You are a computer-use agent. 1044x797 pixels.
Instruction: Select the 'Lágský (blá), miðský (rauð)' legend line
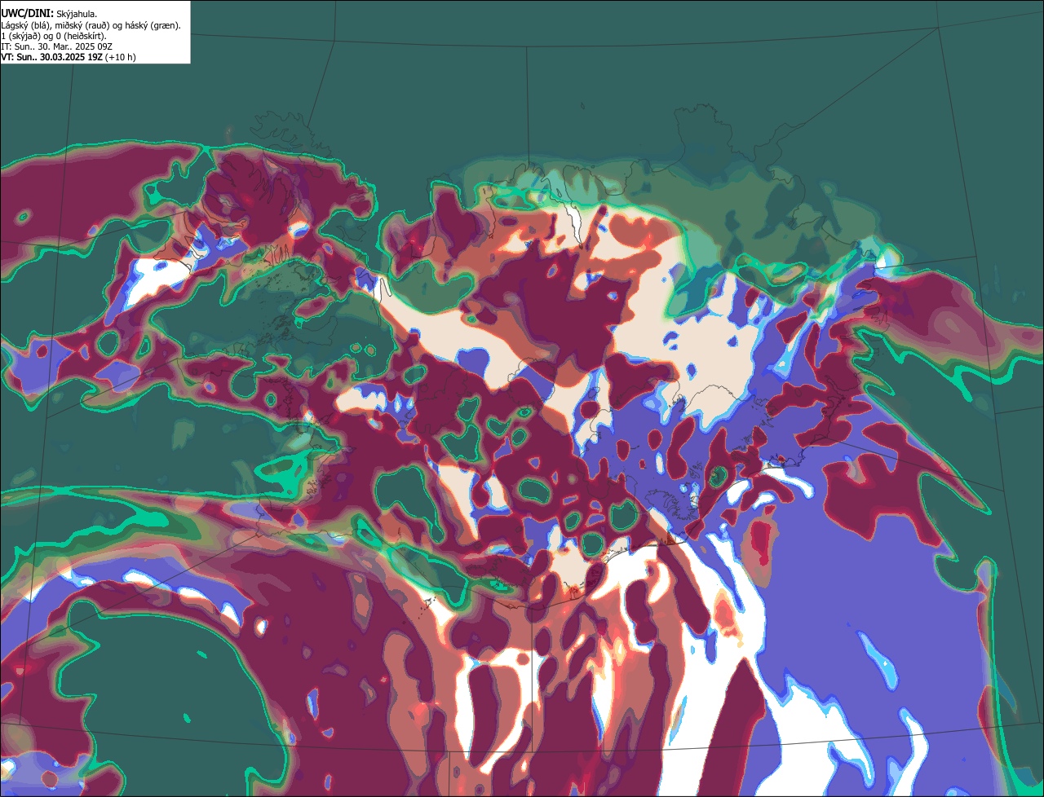tap(91, 25)
